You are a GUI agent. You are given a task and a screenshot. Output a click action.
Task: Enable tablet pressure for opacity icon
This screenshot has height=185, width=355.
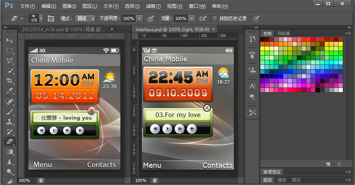point(151,18)
